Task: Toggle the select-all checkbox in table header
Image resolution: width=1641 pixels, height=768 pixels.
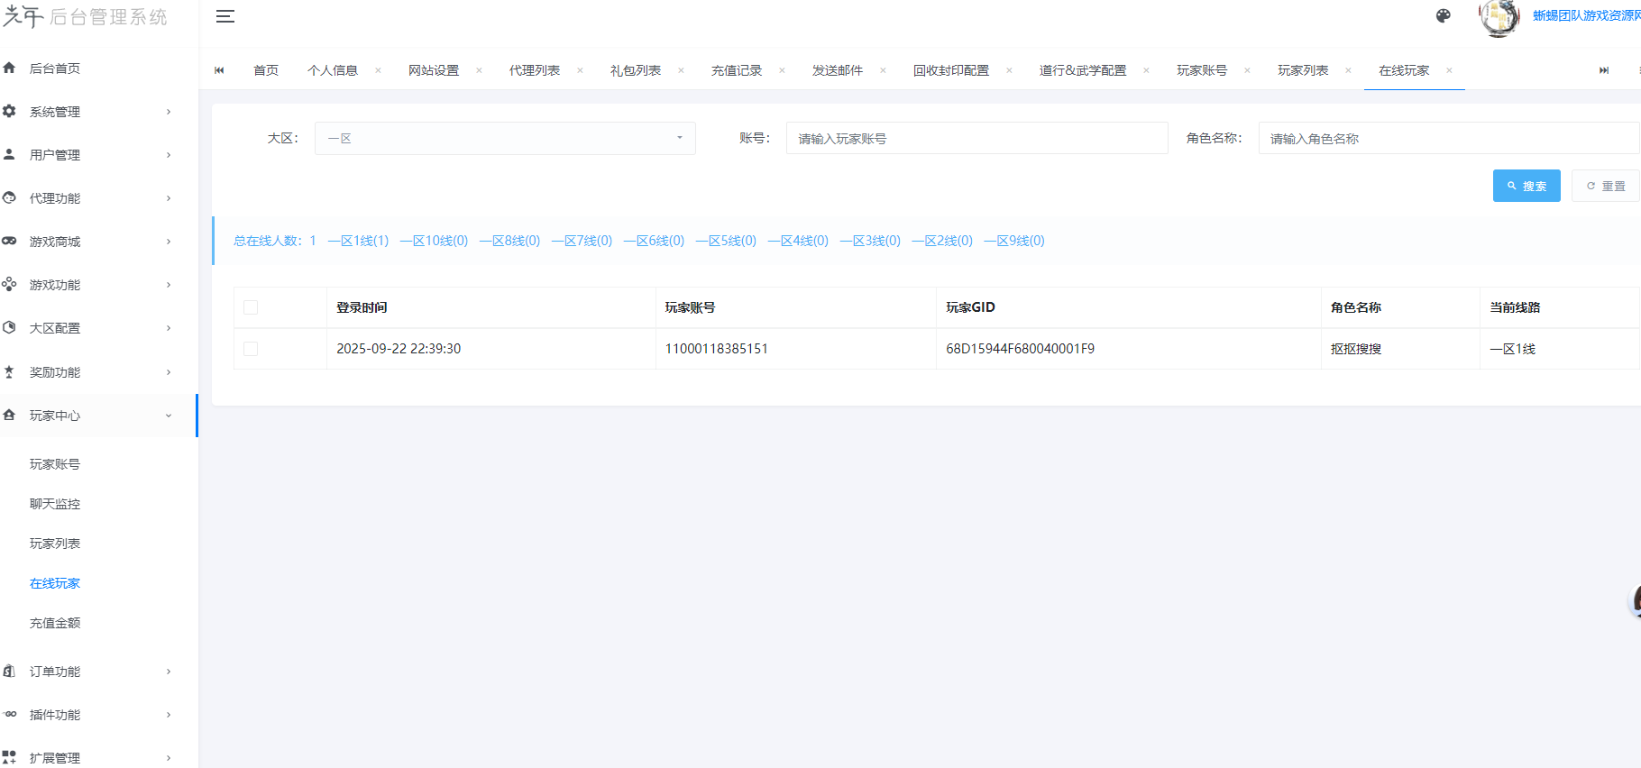Action: (x=251, y=307)
